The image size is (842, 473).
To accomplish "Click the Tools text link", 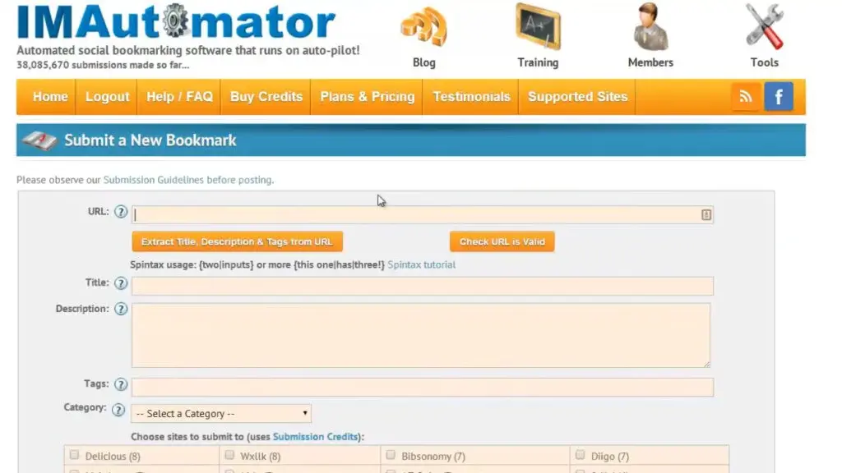I will click(765, 62).
